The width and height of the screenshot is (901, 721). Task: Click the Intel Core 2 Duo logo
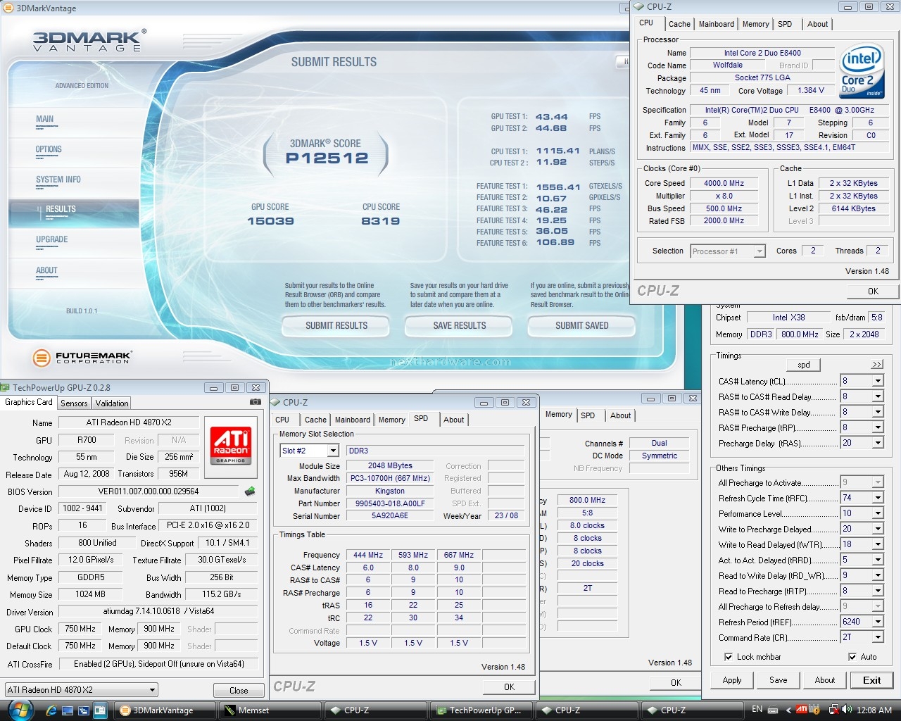(862, 73)
